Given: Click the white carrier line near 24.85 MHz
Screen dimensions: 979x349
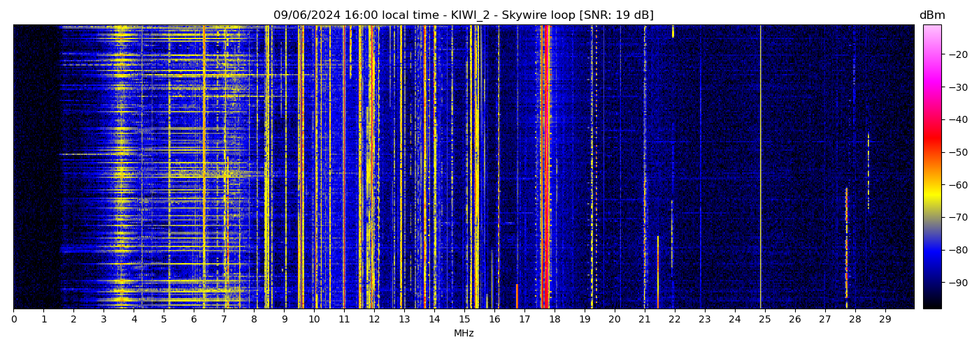Looking at the screenshot, I should tap(761, 168).
